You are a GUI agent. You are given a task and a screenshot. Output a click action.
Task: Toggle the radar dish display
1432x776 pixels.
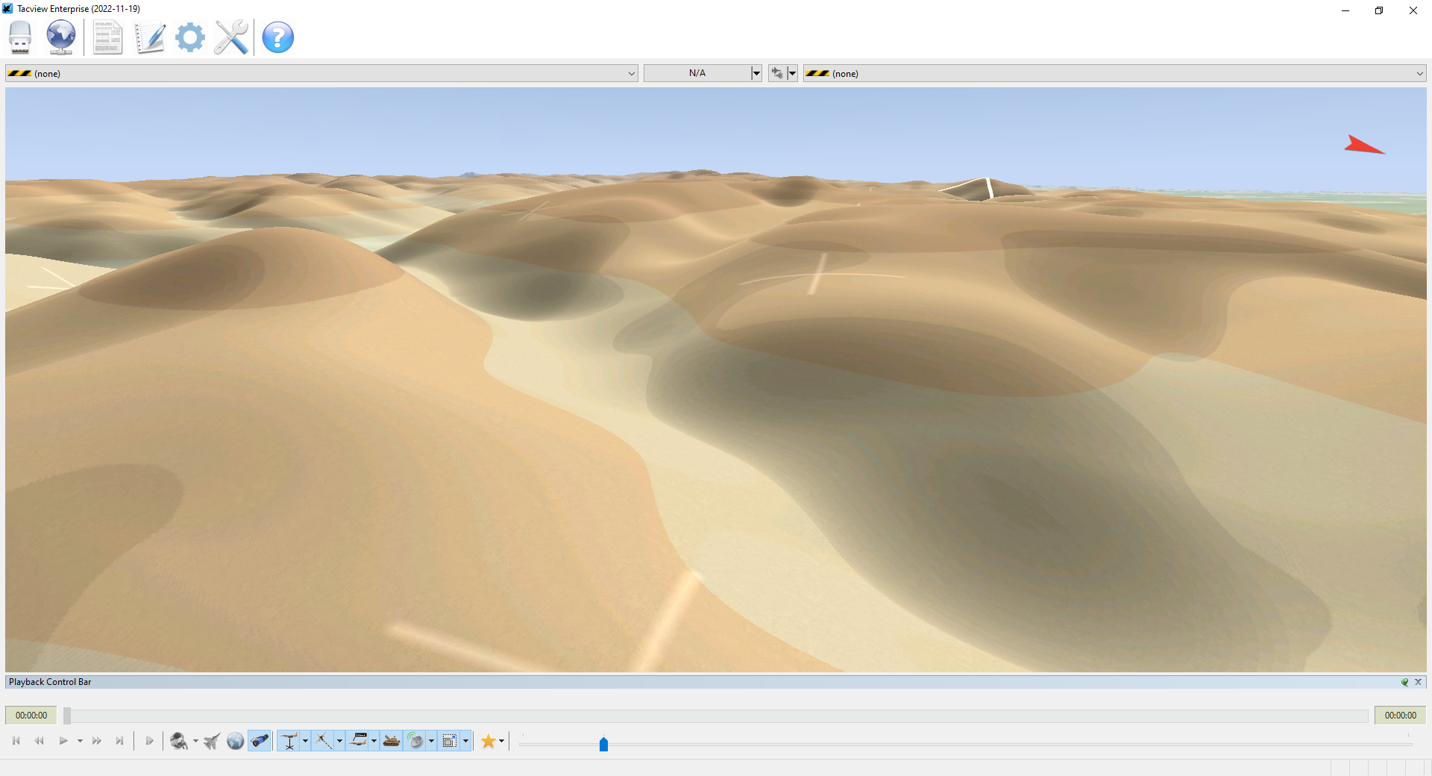click(416, 741)
